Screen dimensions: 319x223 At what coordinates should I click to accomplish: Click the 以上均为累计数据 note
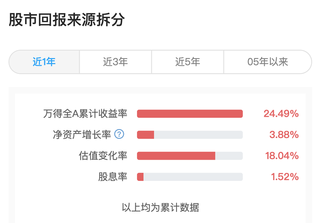(x=160, y=208)
